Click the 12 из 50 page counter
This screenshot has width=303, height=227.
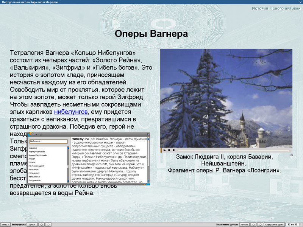pos(292,224)
